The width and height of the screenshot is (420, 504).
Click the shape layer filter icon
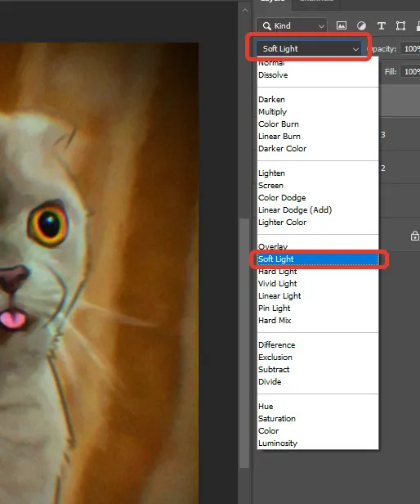(x=400, y=25)
